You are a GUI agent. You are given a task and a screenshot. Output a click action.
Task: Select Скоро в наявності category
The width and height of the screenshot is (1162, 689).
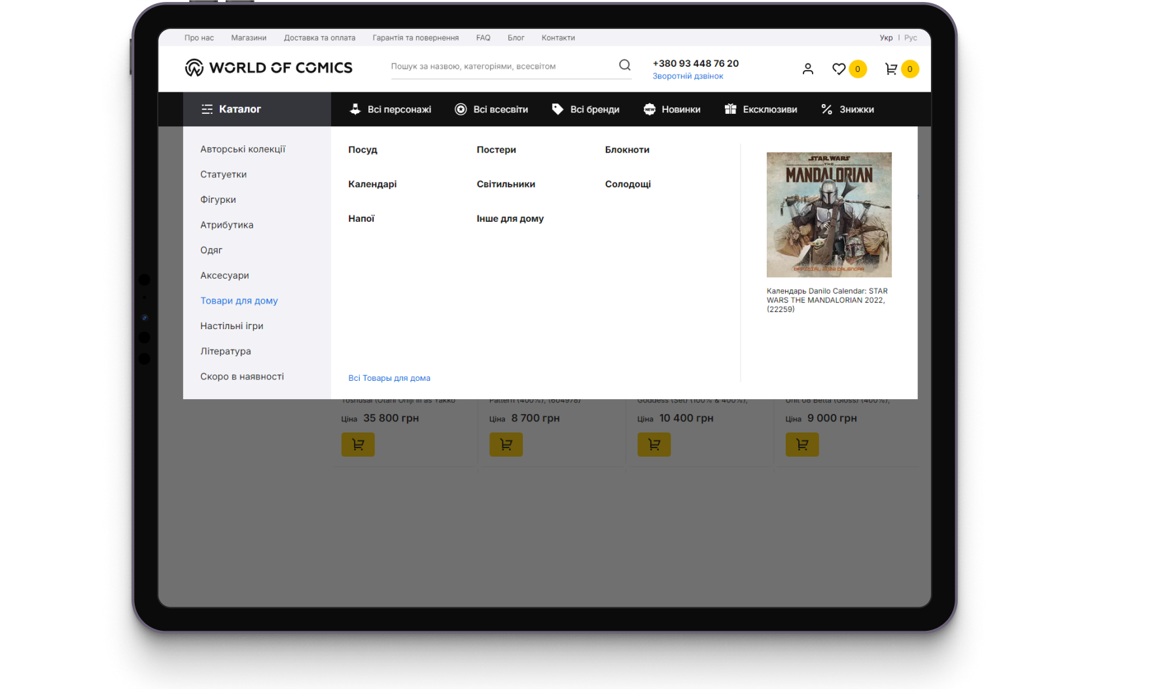[x=242, y=377]
